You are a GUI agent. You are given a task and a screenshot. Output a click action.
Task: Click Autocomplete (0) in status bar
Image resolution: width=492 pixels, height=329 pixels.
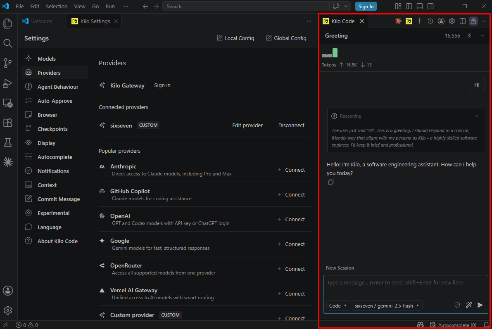tap(453, 325)
